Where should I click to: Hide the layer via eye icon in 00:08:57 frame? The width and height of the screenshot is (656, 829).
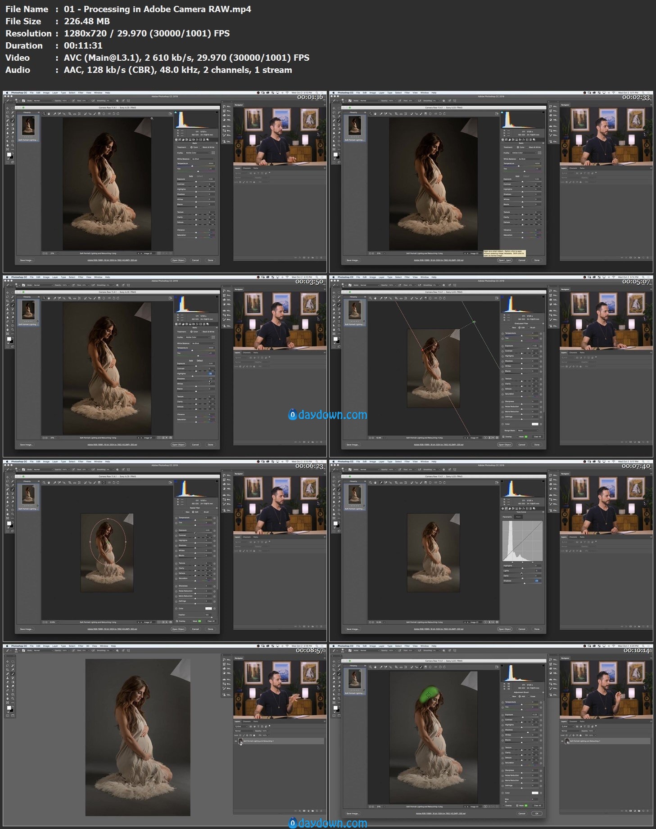tap(235, 741)
